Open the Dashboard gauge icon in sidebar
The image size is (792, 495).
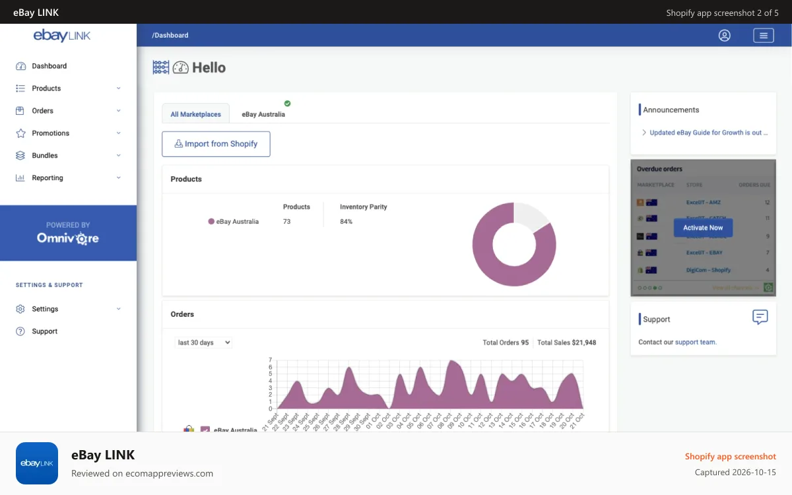click(20, 66)
